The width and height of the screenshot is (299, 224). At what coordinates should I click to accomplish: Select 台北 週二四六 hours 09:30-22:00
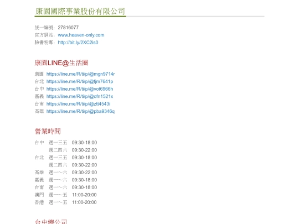[84, 165]
